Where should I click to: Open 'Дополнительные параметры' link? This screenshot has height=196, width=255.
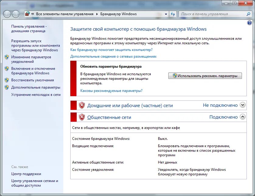tap(36, 87)
